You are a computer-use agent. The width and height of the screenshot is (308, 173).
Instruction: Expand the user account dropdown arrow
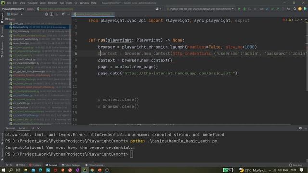(x=160, y=9)
